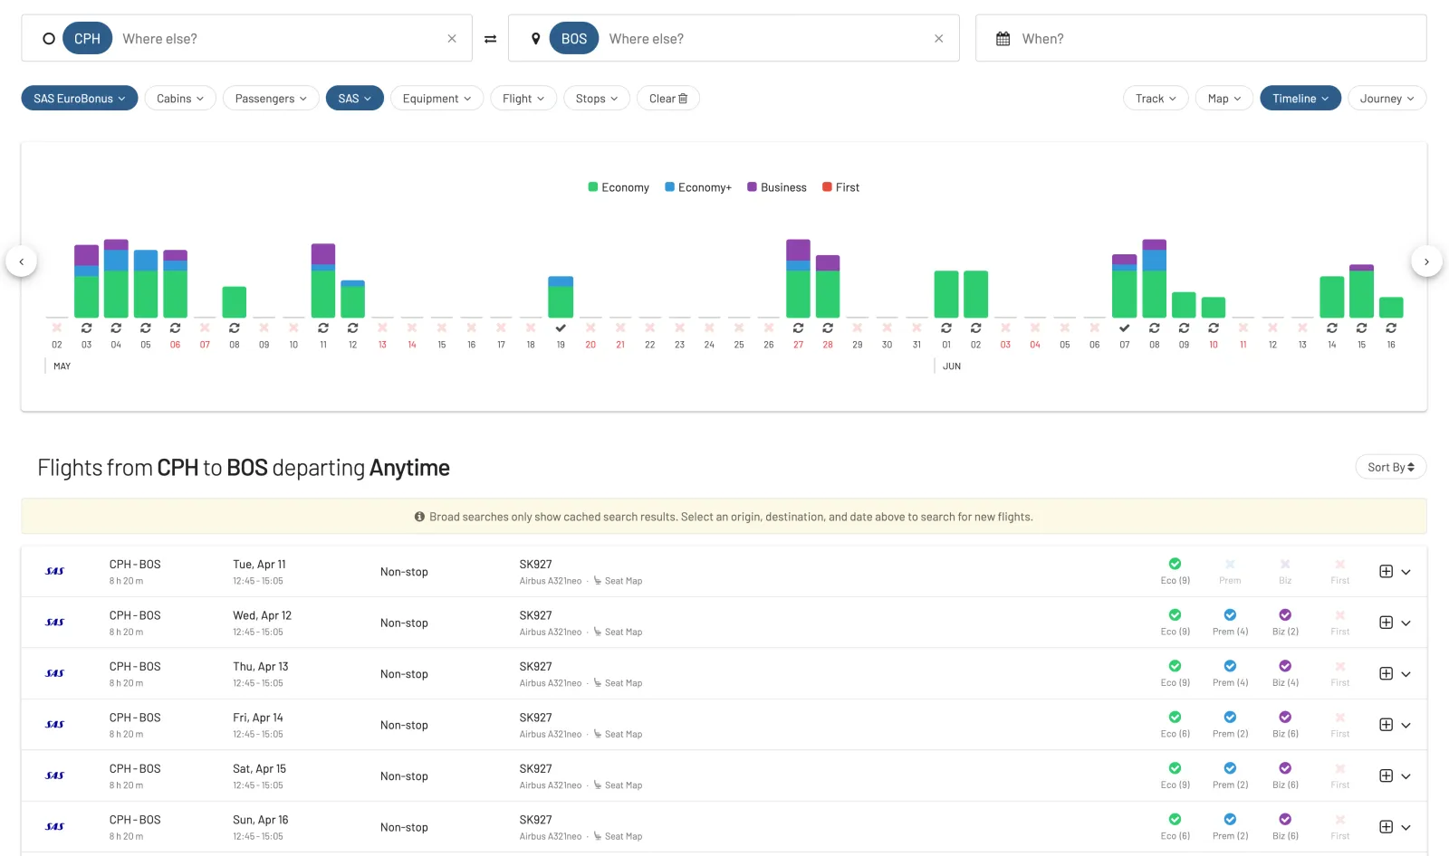Add Sun, Apr 16 flight to journey

[x=1386, y=827]
